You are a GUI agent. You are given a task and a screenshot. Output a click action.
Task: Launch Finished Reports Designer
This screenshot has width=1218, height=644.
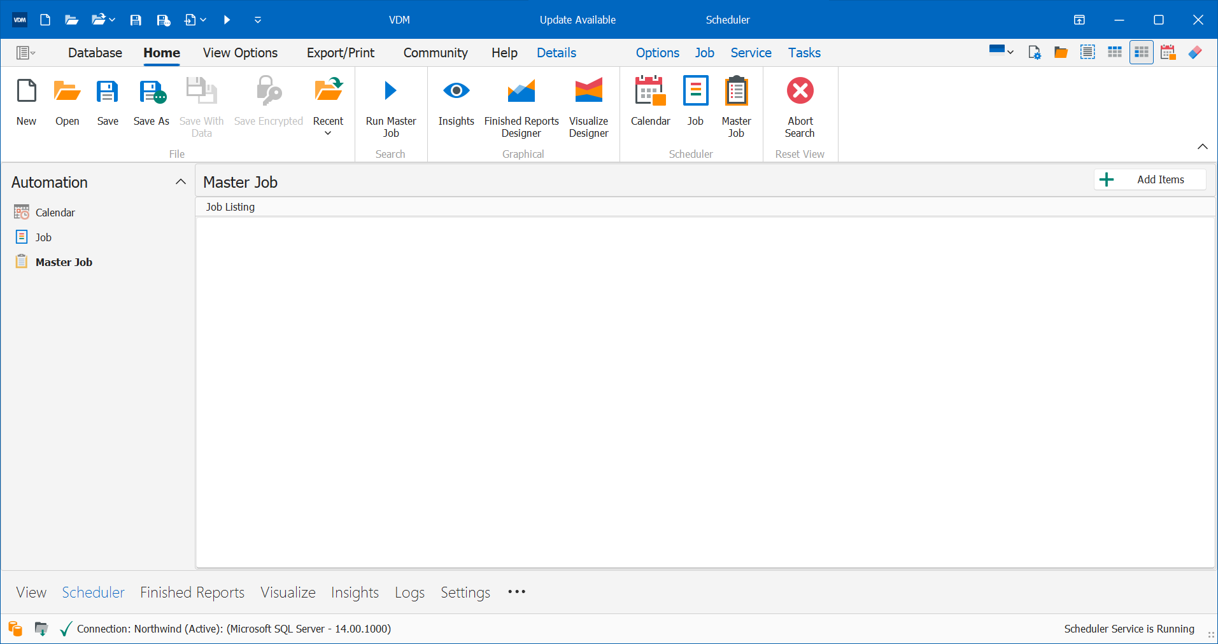521,107
